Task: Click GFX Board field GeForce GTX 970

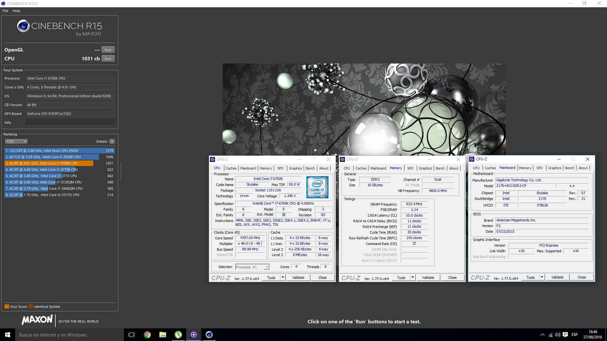Action: (x=70, y=114)
